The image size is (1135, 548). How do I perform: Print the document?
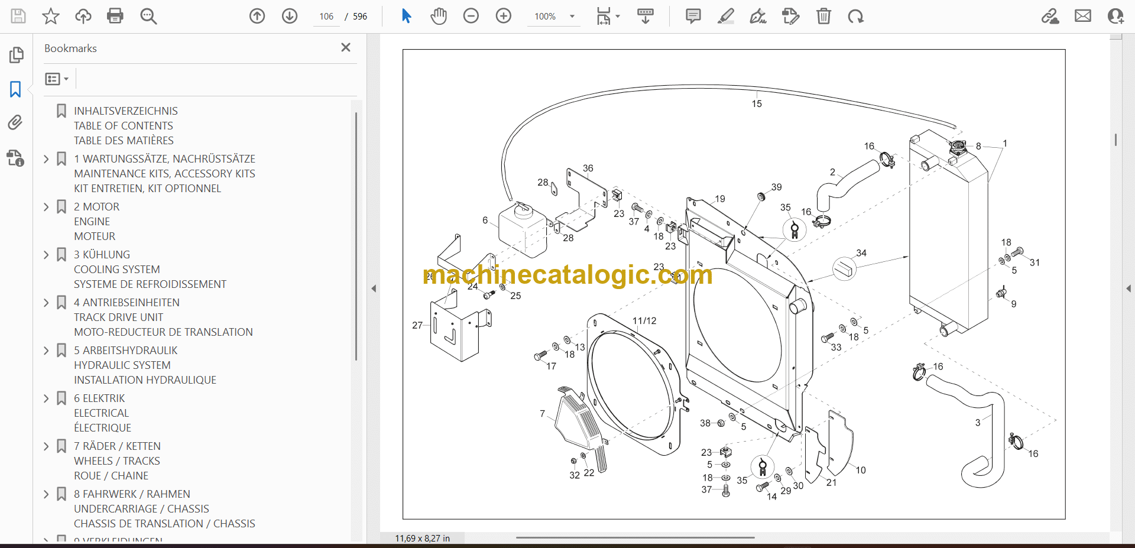(115, 16)
